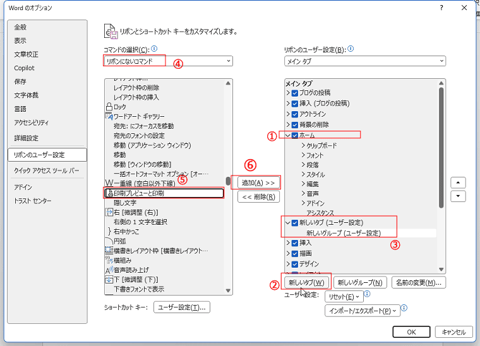Open the クイック アクセス ツール バー category
This screenshot has width=480, height=346.
46,170
